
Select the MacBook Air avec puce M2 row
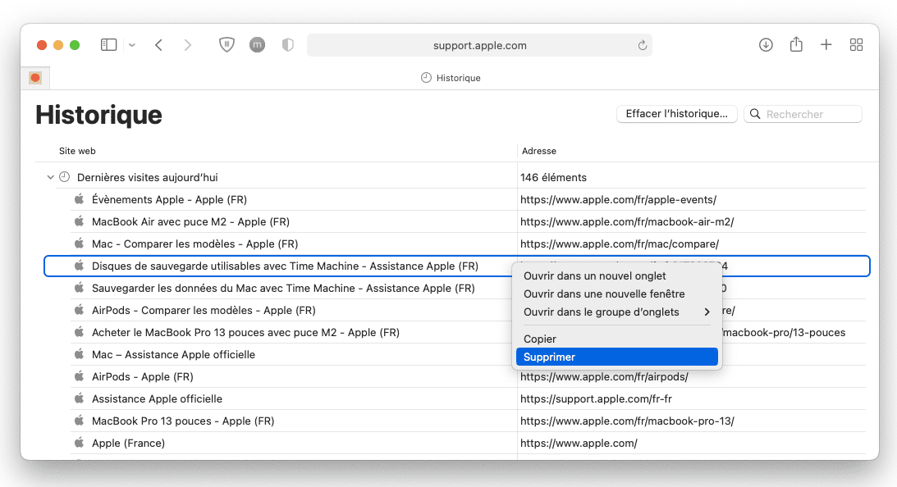[x=456, y=222]
